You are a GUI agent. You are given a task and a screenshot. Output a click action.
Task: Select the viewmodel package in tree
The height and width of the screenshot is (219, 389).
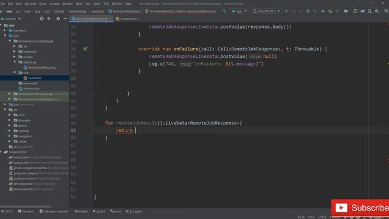click(x=27, y=83)
